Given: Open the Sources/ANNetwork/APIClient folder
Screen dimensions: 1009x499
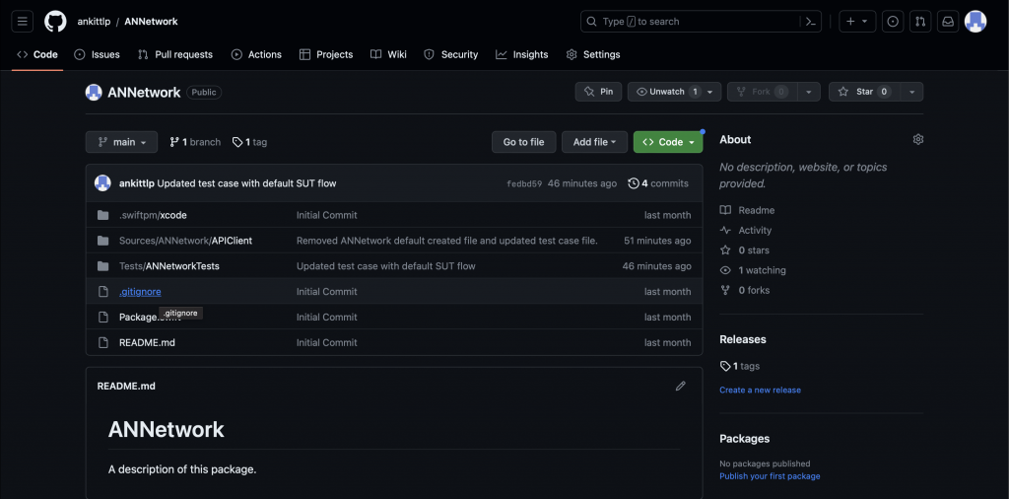Looking at the screenshot, I should tap(185, 241).
